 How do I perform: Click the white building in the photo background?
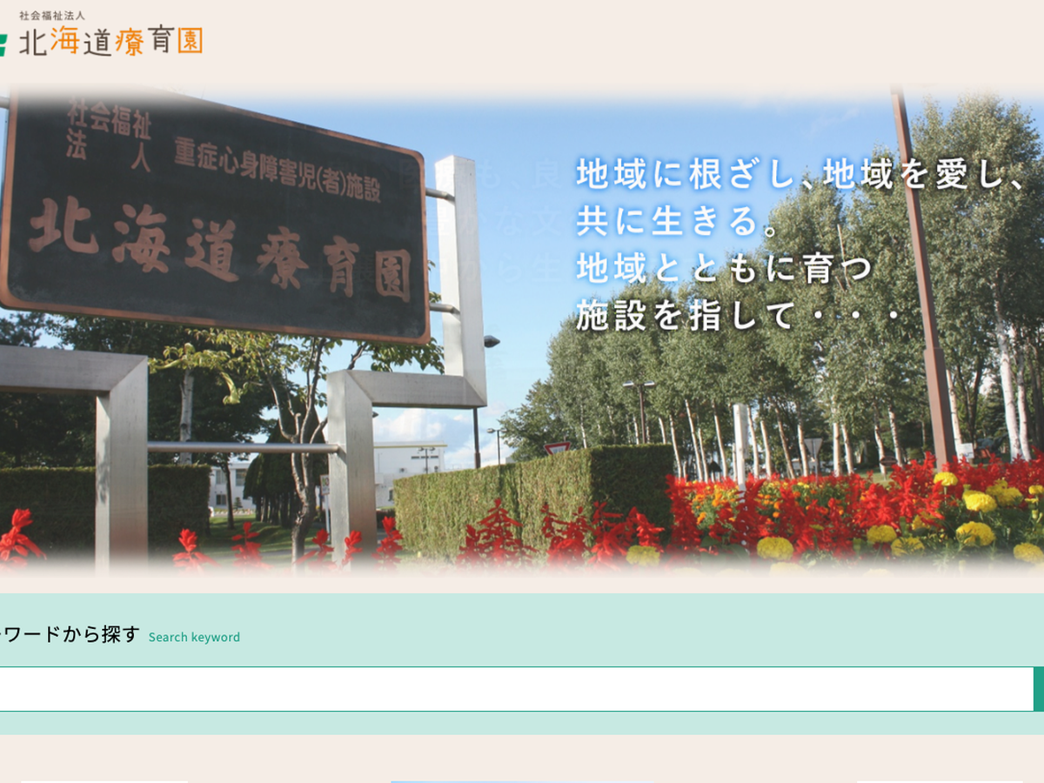409,470
